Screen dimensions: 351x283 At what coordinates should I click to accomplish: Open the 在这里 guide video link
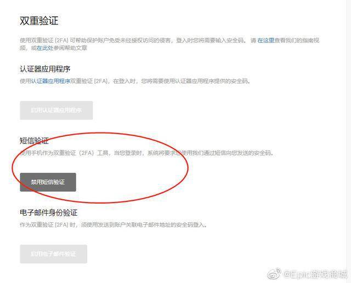[265, 41]
